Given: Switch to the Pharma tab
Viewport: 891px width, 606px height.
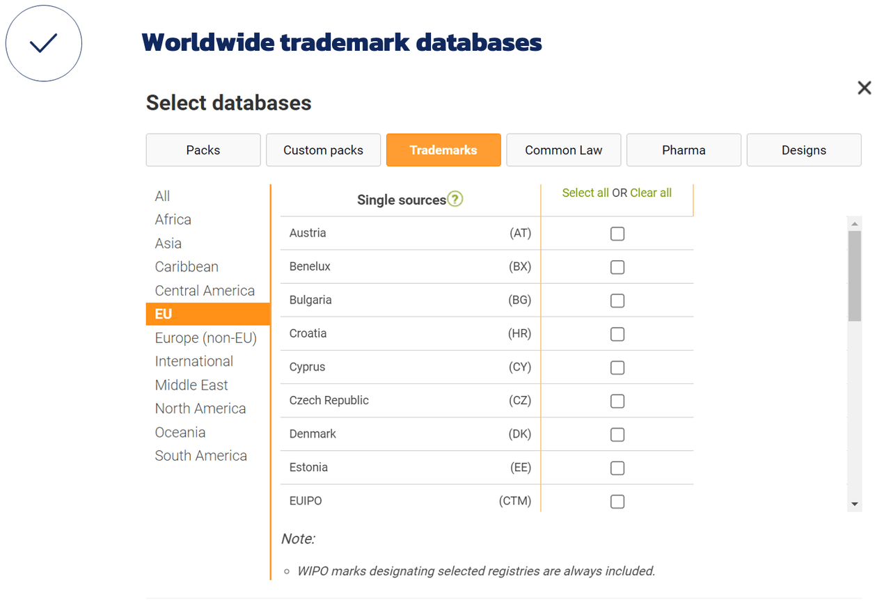Looking at the screenshot, I should pyautogui.click(x=684, y=150).
